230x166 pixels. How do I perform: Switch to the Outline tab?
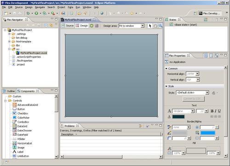click(9, 91)
